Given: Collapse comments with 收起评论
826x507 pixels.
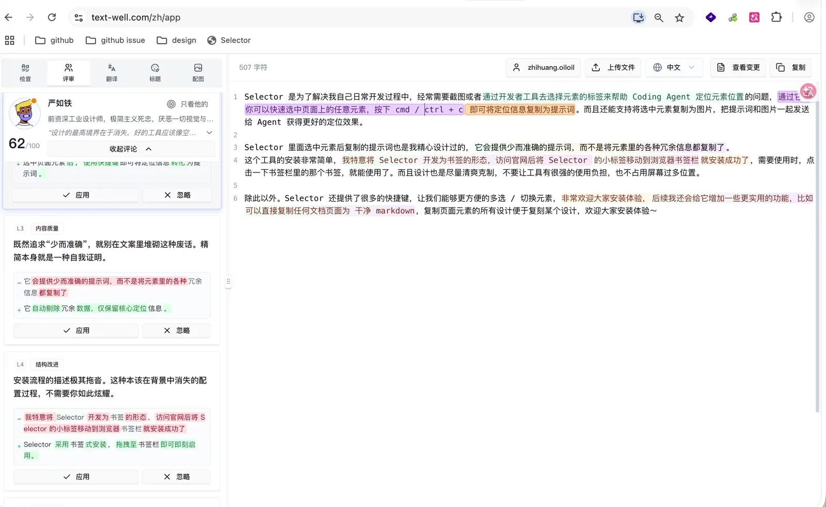Looking at the screenshot, I should click(131, 149).
